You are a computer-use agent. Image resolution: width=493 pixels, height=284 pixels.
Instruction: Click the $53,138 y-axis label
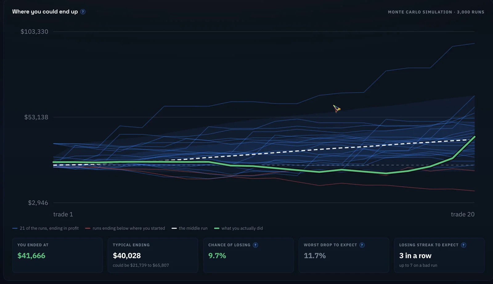(x=36, y=117)
